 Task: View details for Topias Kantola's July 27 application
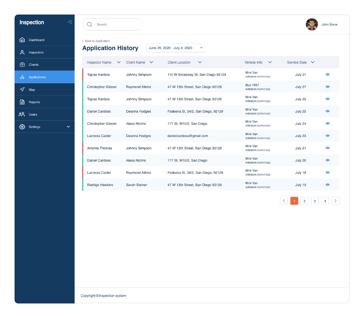pos(327,74)
